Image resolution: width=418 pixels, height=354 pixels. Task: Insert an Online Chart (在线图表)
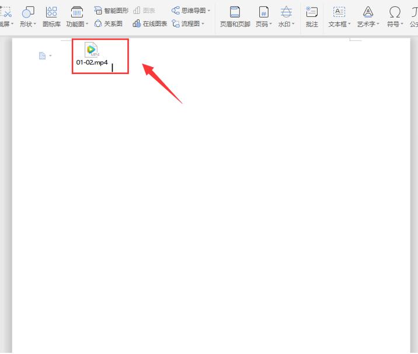(x=150, y=24)
